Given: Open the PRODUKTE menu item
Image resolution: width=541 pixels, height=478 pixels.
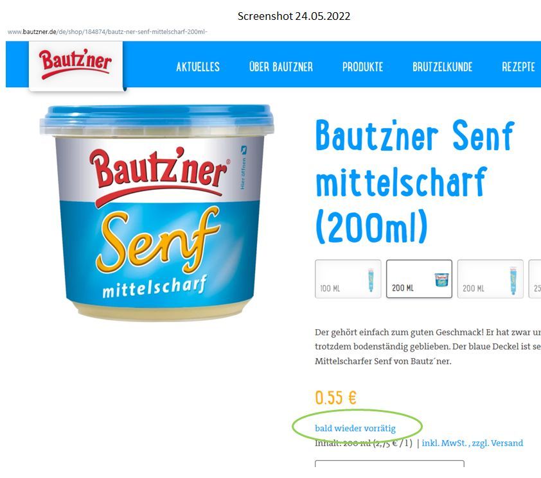Looking at the screenshot, I should pos(362,67).
